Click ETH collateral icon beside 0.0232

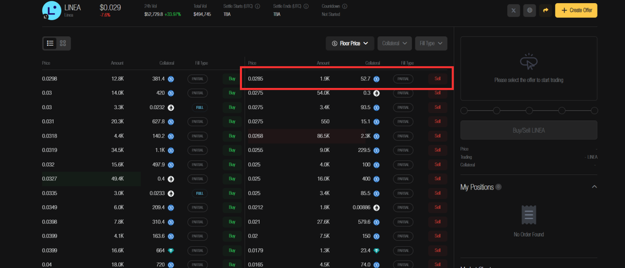[171, 107]
